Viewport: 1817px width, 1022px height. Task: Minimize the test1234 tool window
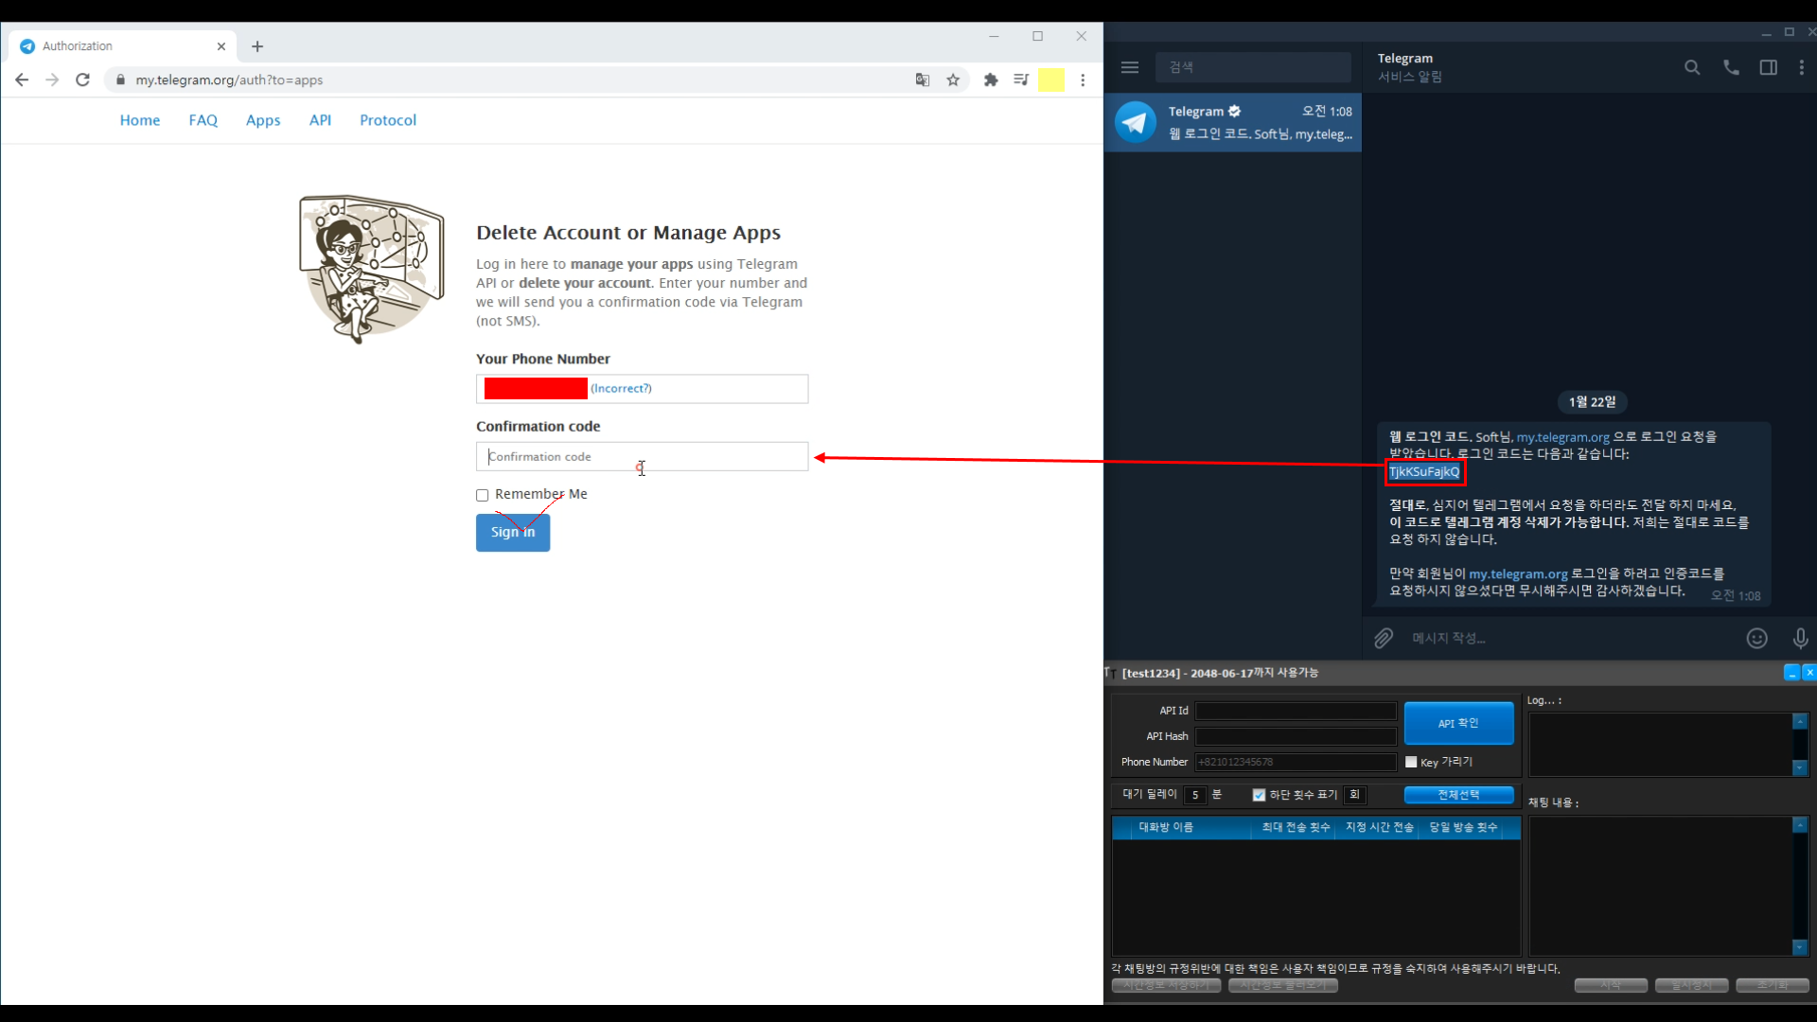coord(1791,672)
